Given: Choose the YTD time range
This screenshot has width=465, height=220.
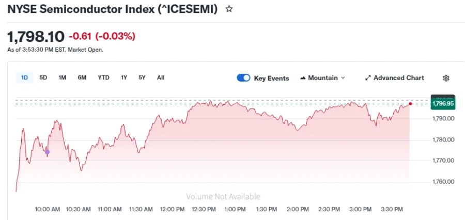Looking at the screenshot, I should coord(103,77).
